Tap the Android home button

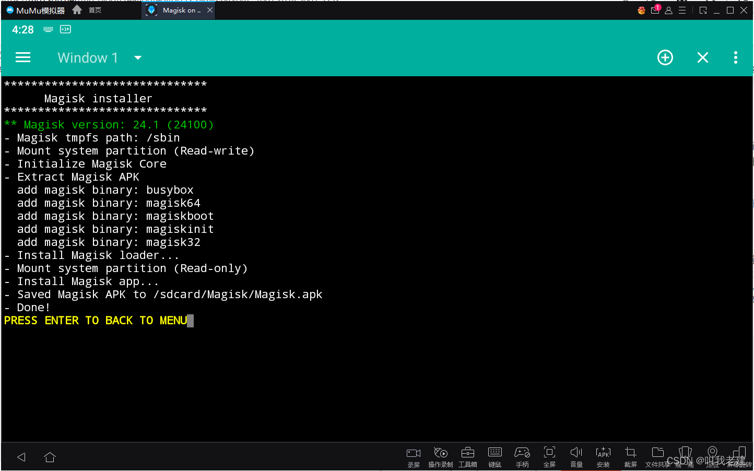[50, 457]
